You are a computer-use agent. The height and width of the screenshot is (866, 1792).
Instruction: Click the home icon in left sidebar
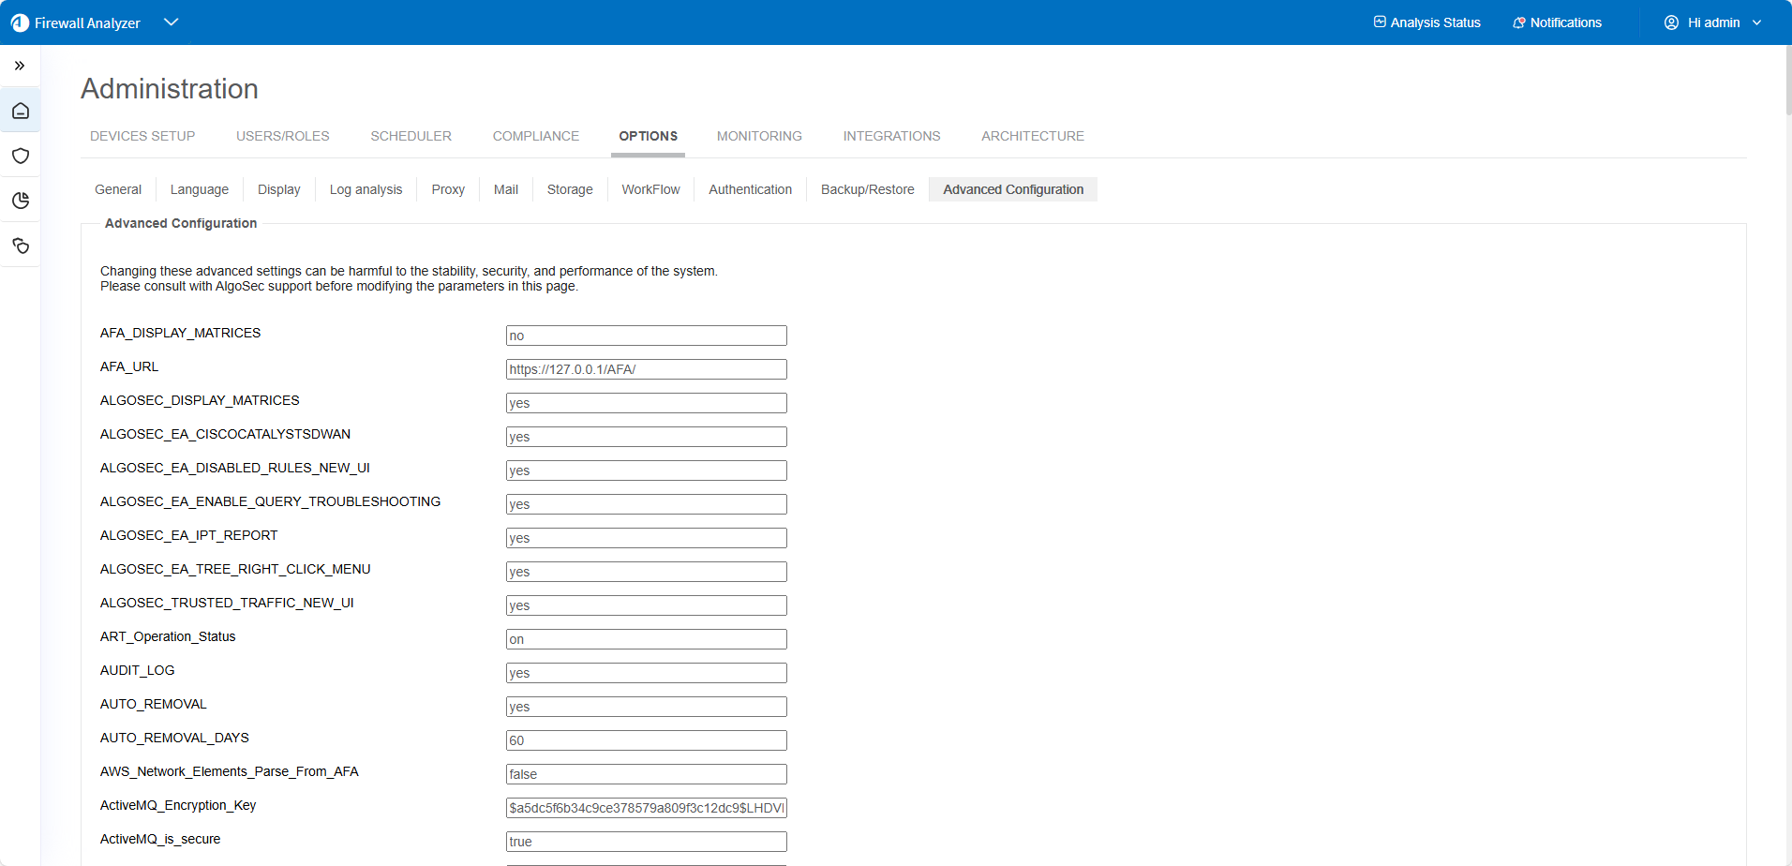tap(21, 111)
